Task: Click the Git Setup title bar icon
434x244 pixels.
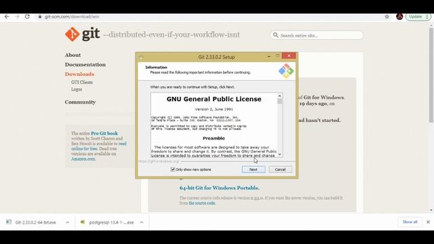Action: [141, 57]
